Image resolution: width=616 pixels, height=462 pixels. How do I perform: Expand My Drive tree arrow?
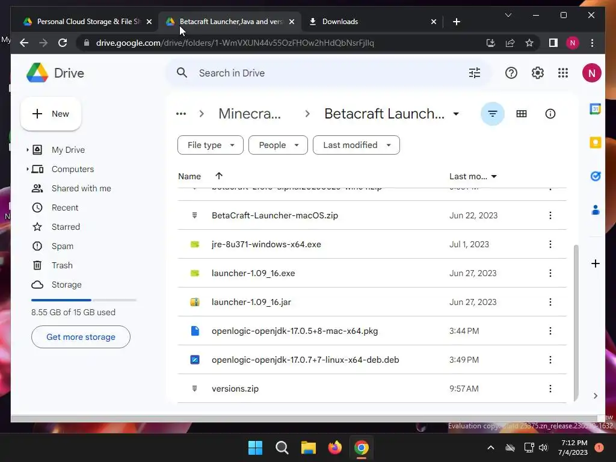(27, 150)
